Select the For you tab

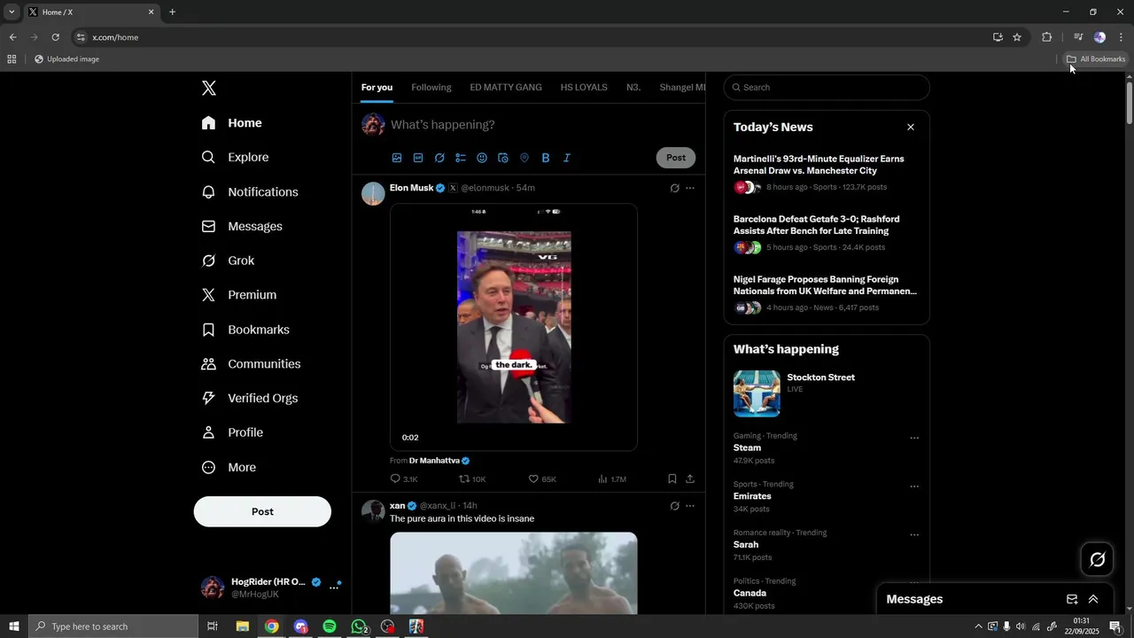(x=377, y=88)
